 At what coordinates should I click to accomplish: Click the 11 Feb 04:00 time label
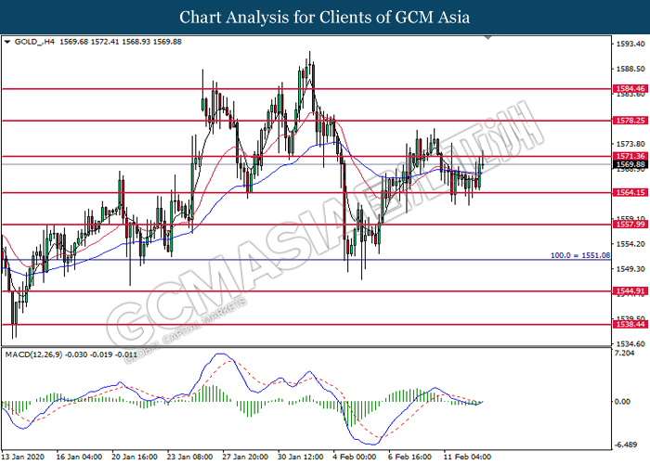pos(468,457)
